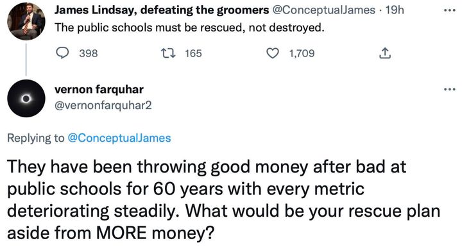Click the thread connector line below avatar
This screenshot has width=462, height=252.
(26, 60)
